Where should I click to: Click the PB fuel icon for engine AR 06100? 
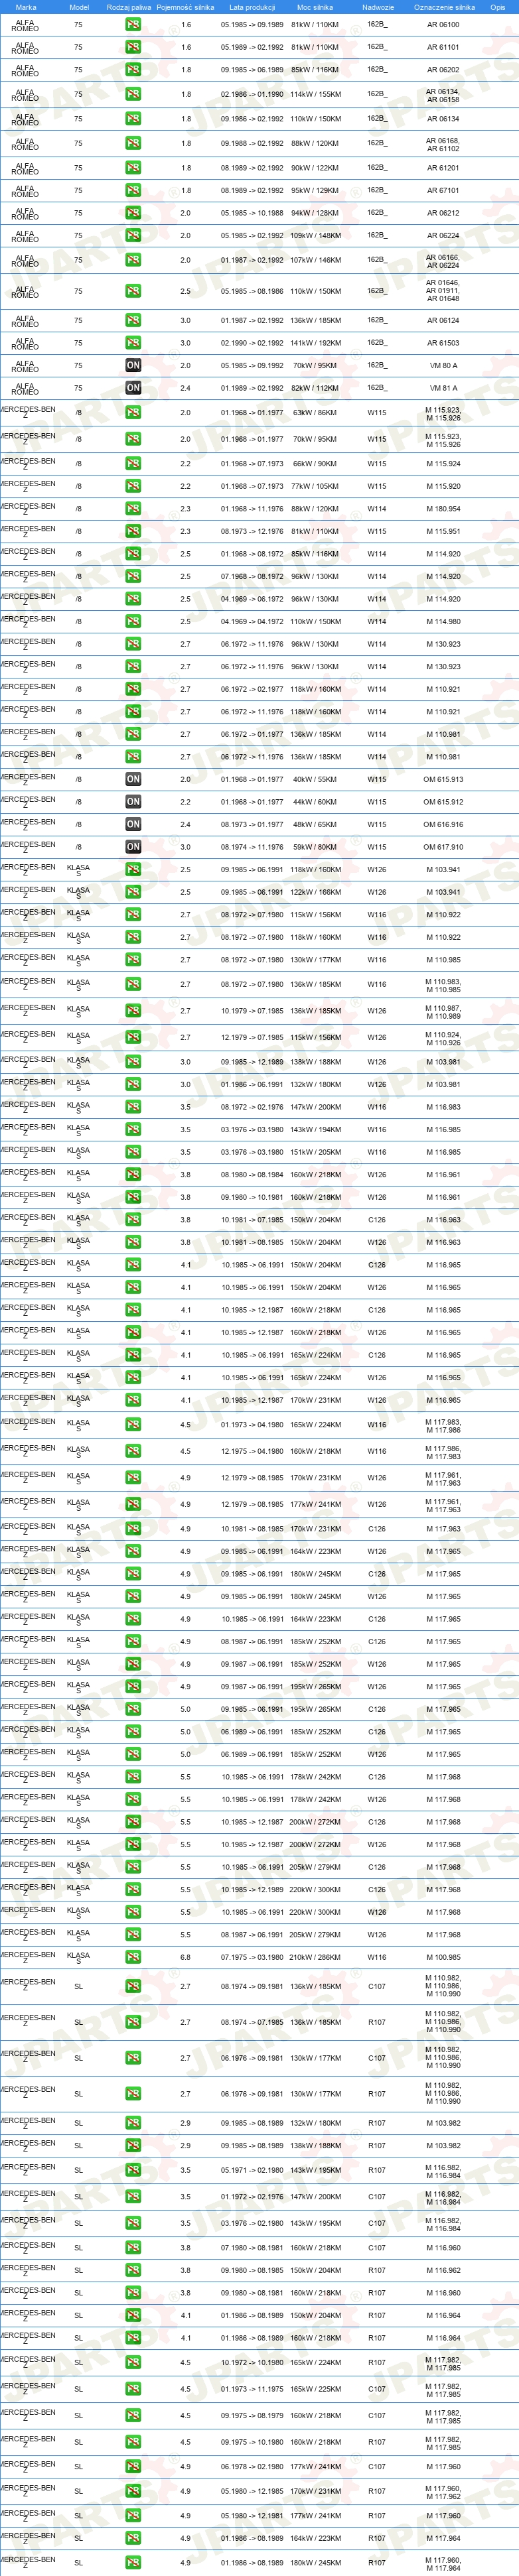pos(133,24)
